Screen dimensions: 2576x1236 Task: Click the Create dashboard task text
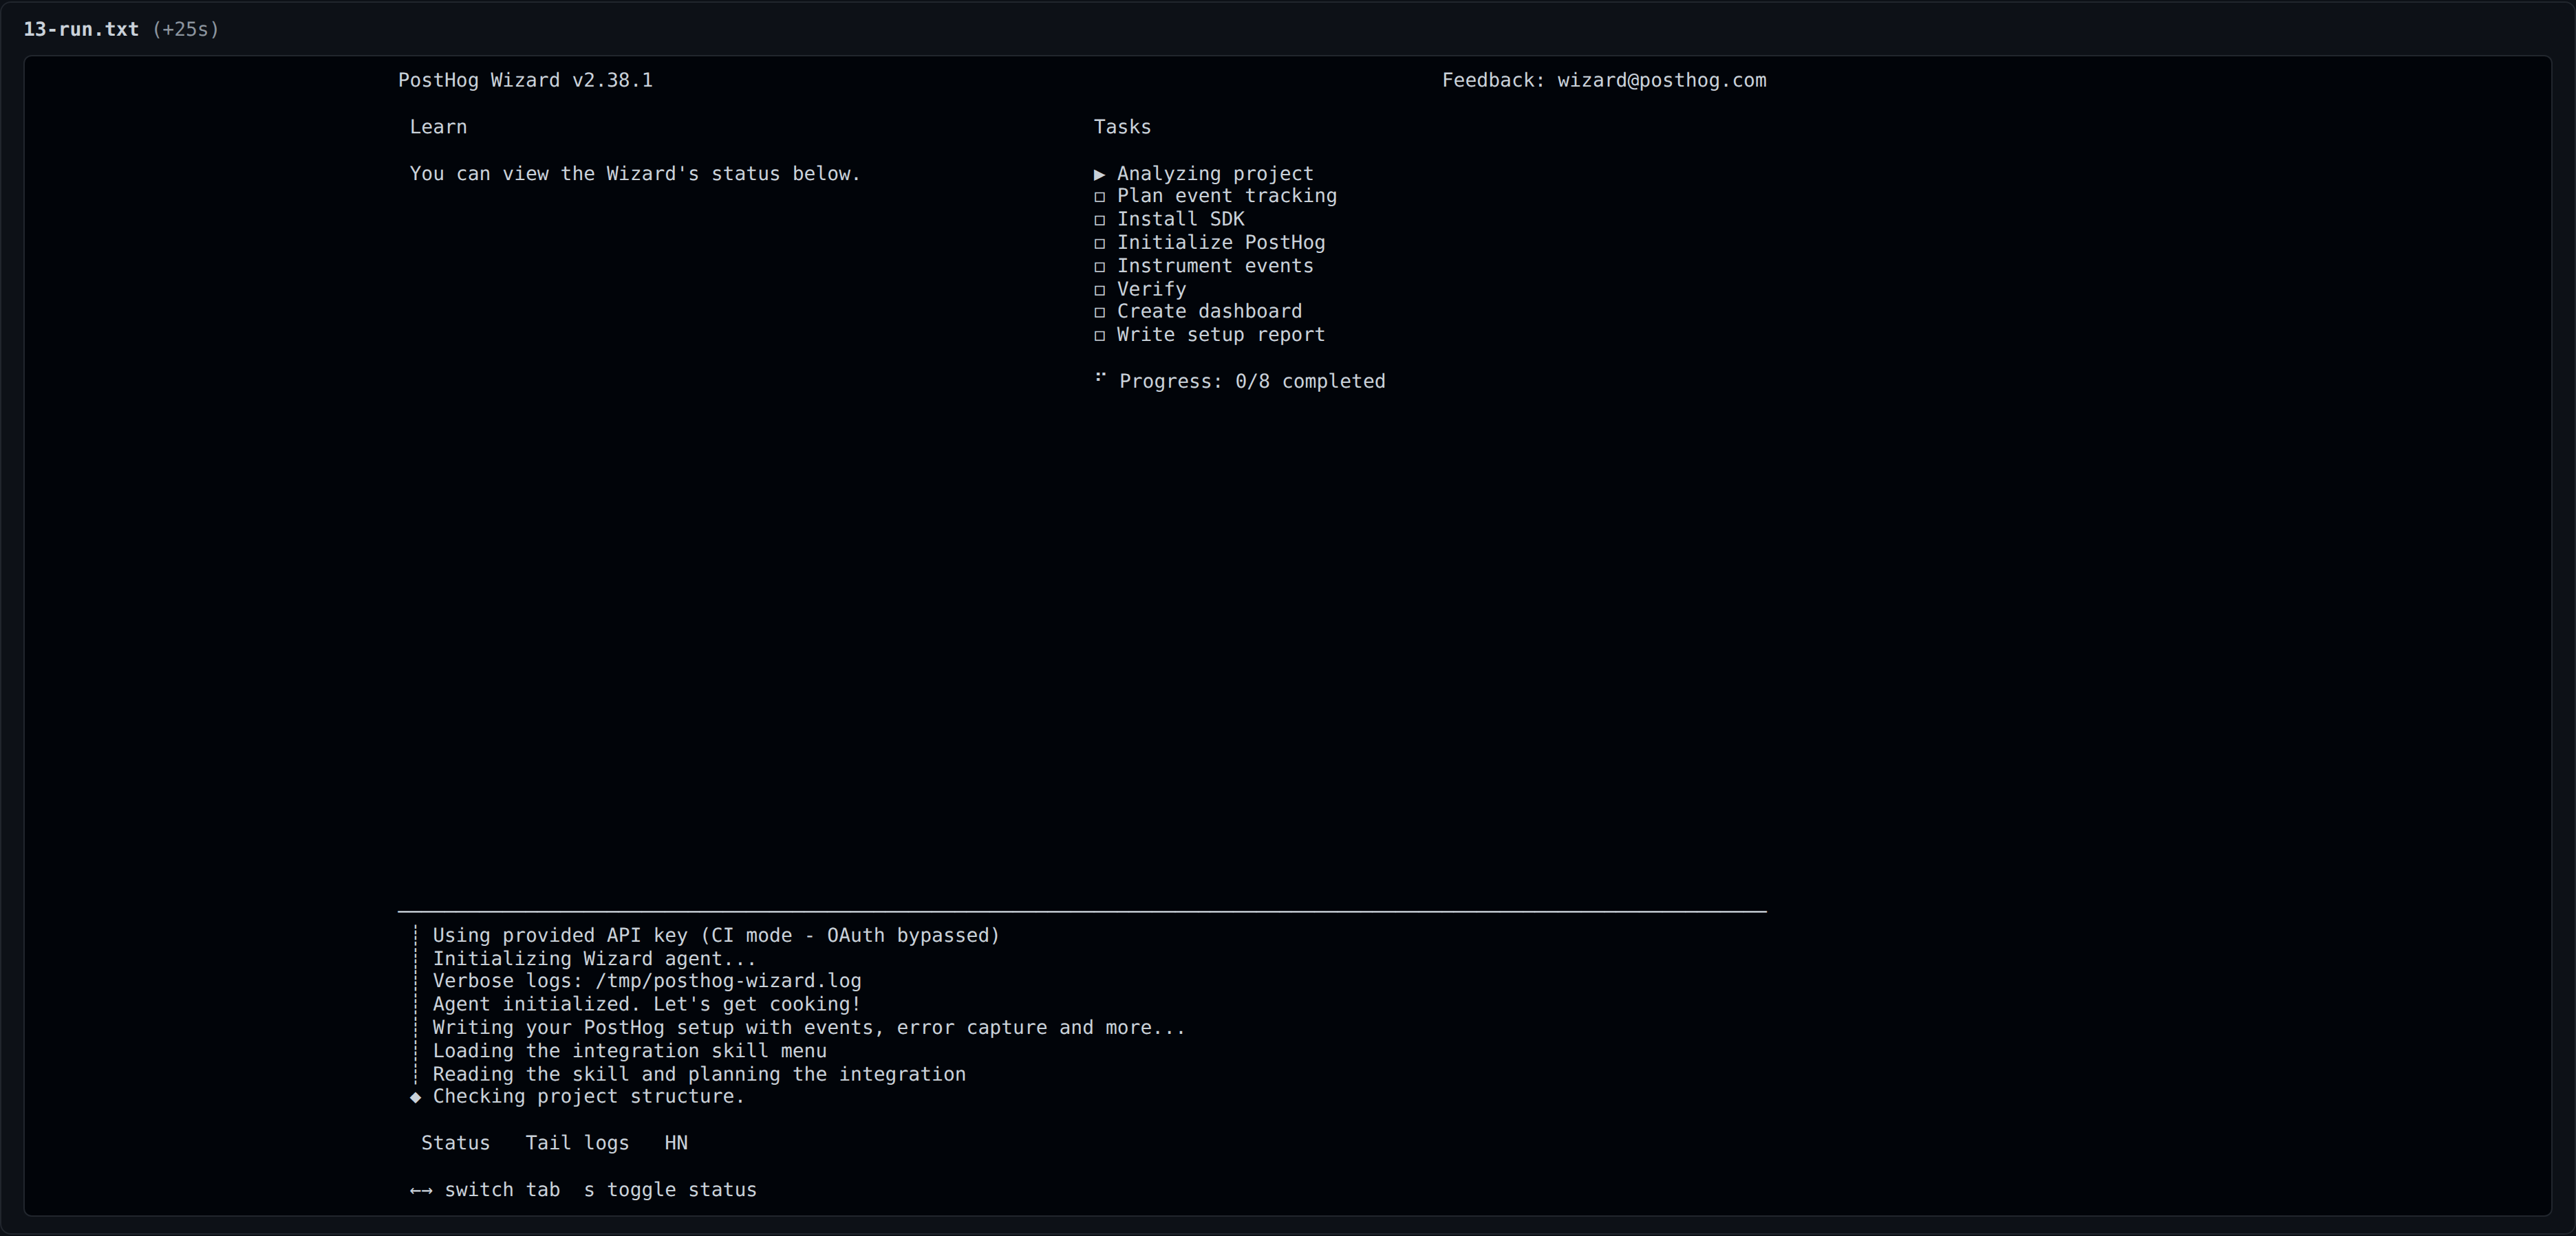(x=1209, y=311)
